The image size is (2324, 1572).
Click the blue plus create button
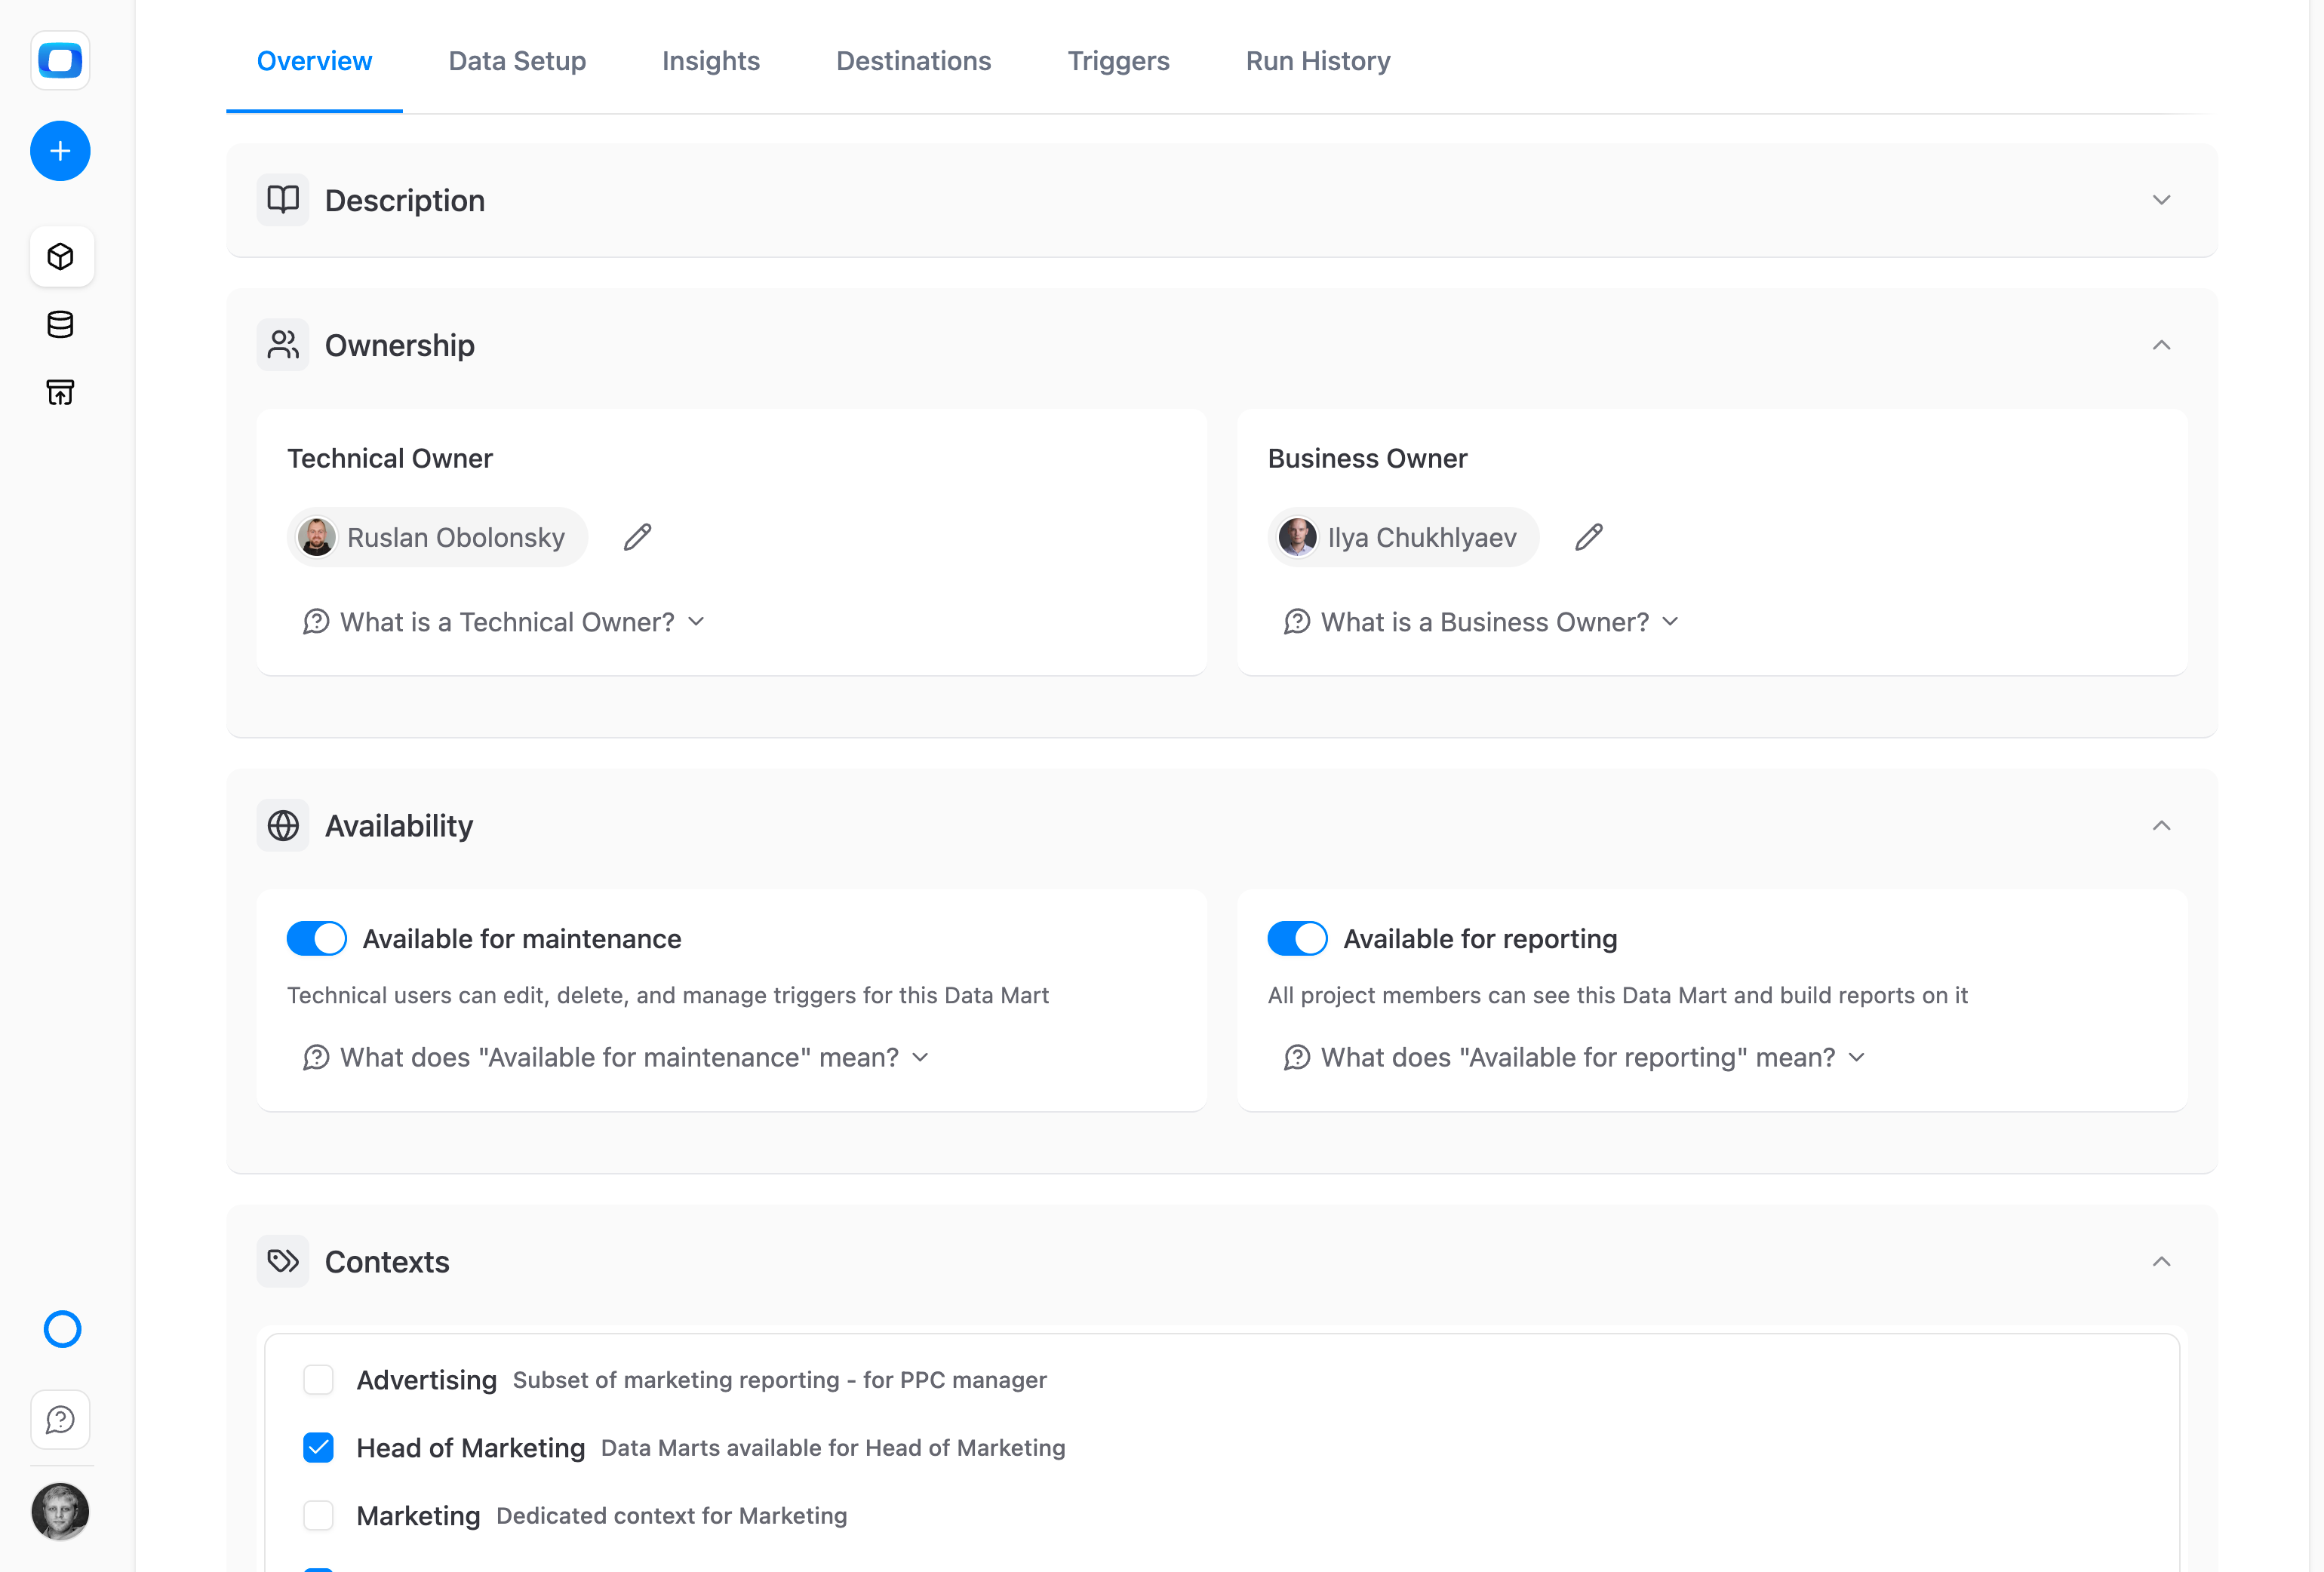pos(60,151)
